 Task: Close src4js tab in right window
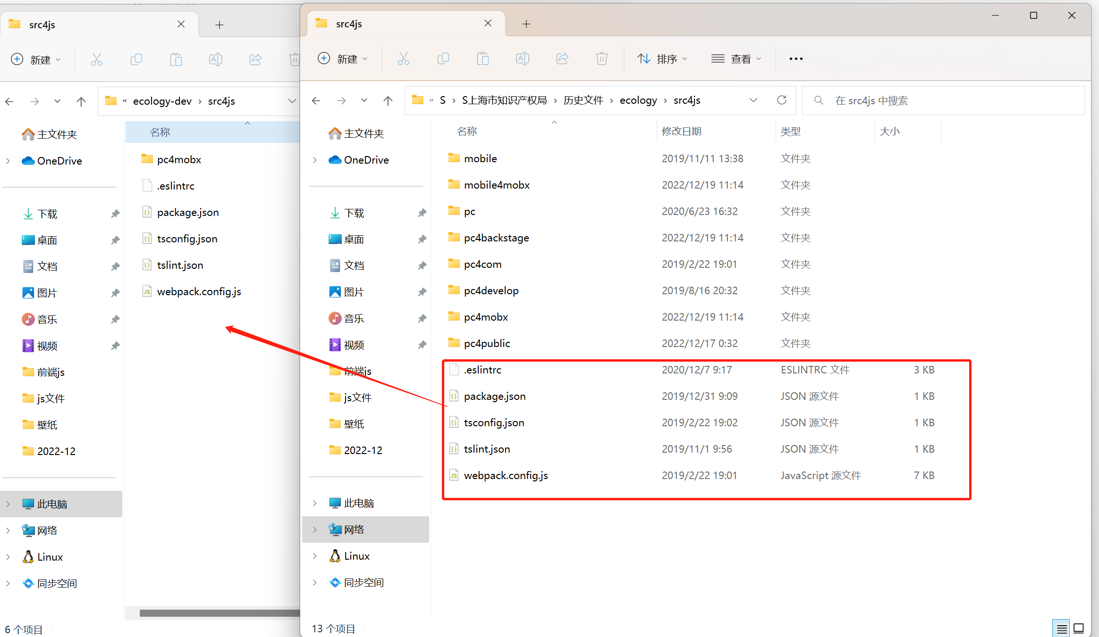(x=488, y=23)
